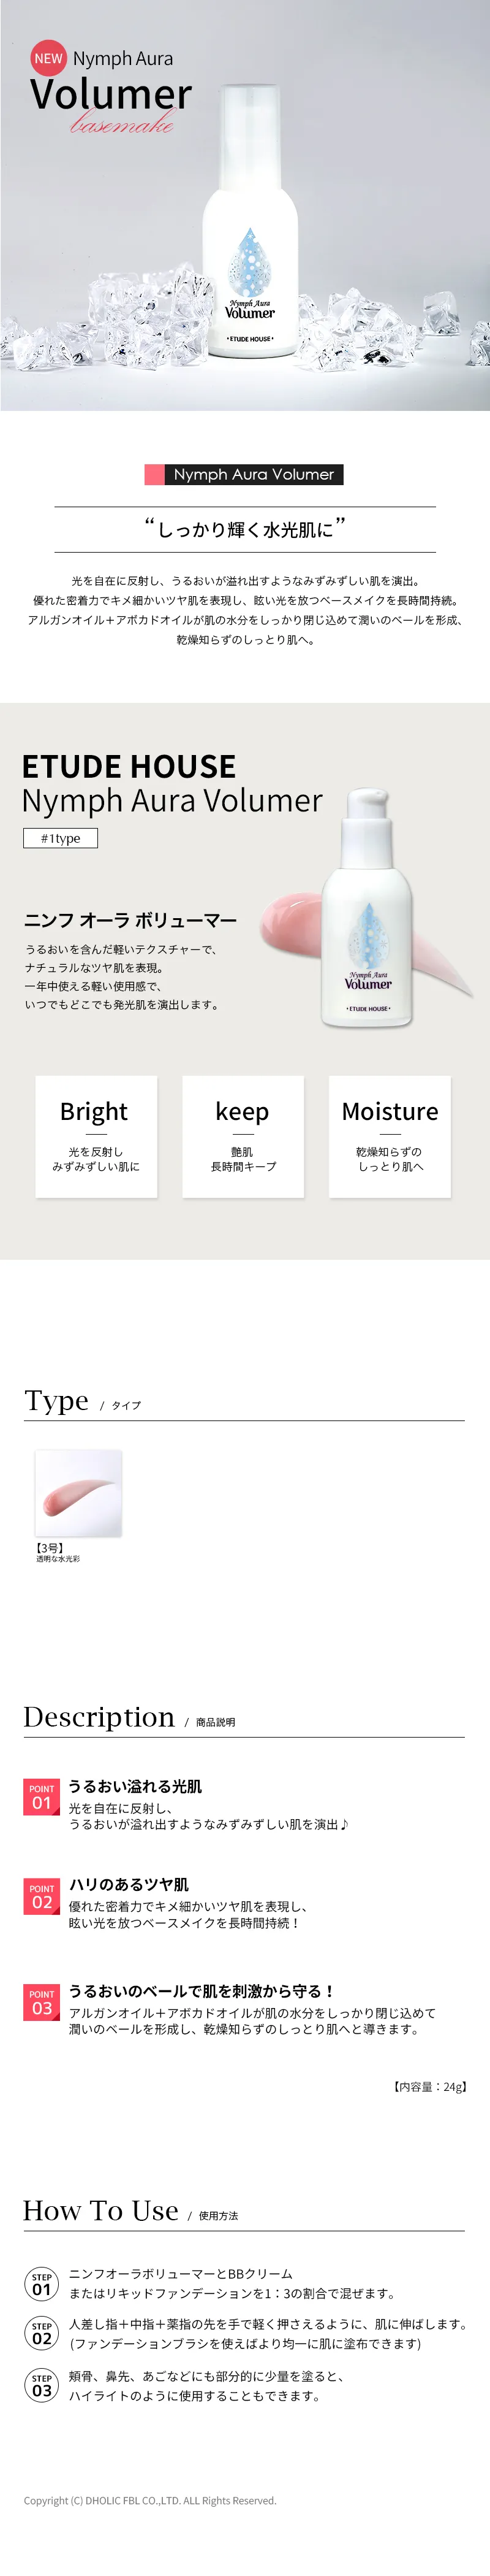490x2576 pixels.
Task: Click the STEP 01 circle icon
Action: (x=42, y=2284)
